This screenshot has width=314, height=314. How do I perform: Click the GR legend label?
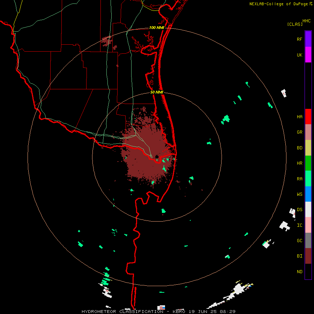(299, 132)
